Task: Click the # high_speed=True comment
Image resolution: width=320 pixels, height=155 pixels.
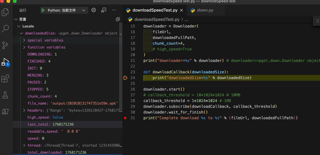Action: click(x=172, y=49)
